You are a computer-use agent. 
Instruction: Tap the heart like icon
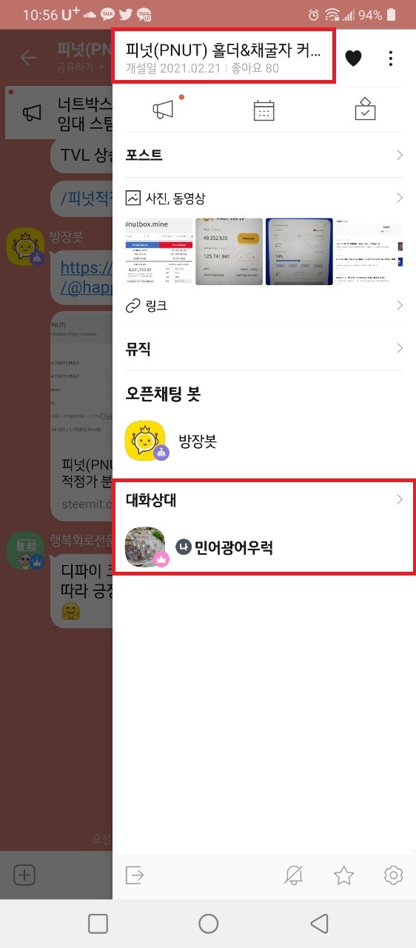354,58
